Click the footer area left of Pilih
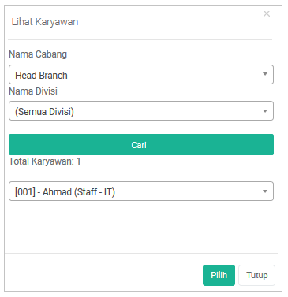The width and height of the screenshot is (288, 297). tap(104, 275)
